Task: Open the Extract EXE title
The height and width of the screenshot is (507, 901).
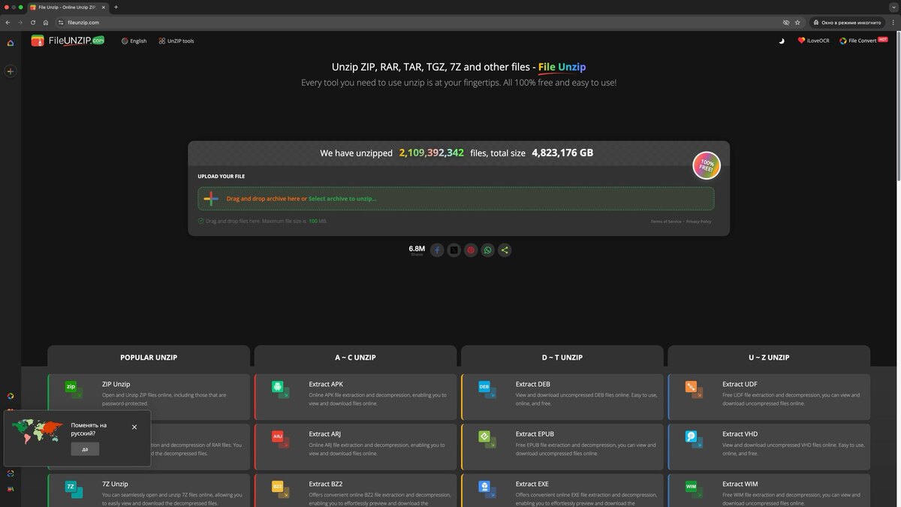Action: (532, 484)
